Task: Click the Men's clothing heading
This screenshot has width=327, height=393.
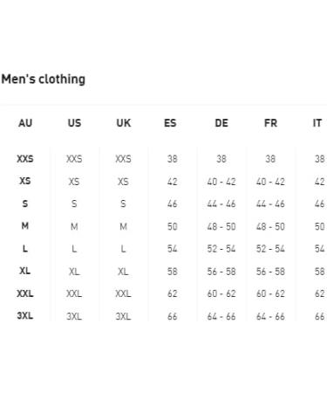Action: [44, 79]
